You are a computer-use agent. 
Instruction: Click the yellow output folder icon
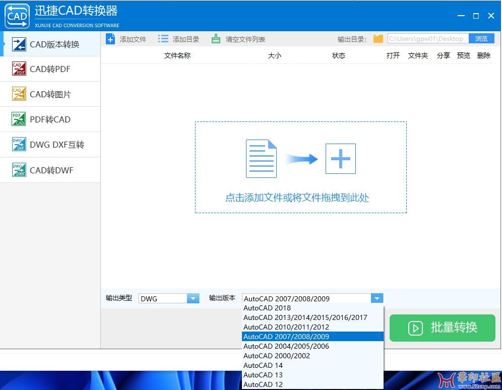[378, 39]
